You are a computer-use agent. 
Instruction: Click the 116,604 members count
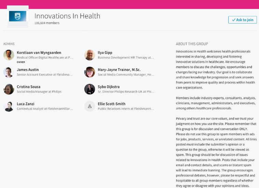(47, 23)
